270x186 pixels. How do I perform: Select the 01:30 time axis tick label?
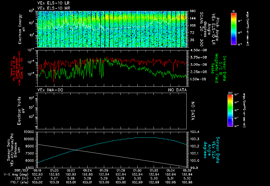tap(137, 170)
